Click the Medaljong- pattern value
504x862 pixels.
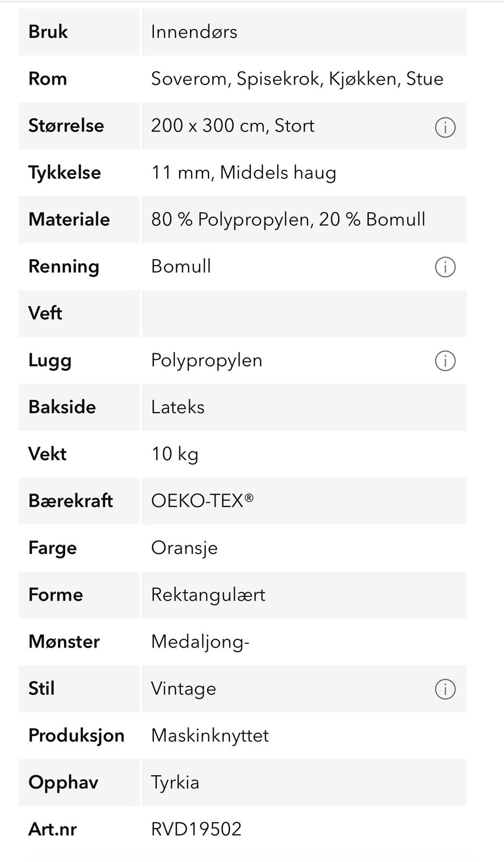[x=200, y=641]
